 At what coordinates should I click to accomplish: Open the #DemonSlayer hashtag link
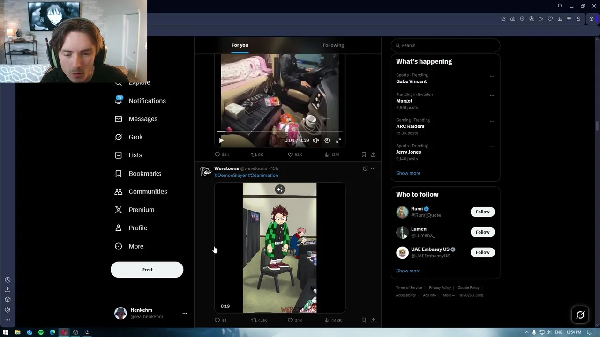[230, 176]
